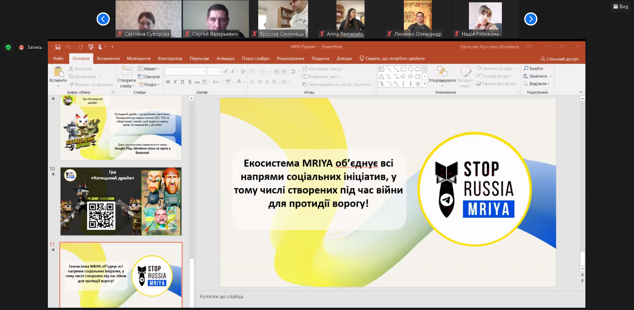Toggle italic formatting (К)
Image resolution: width=634 pixels, height=310 pixels.
pos(175,82)
